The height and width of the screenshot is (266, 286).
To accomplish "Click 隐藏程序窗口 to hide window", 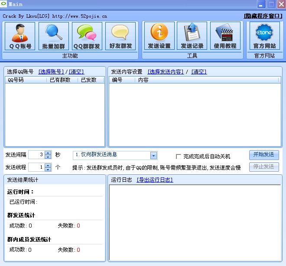I will coord(263,16).
